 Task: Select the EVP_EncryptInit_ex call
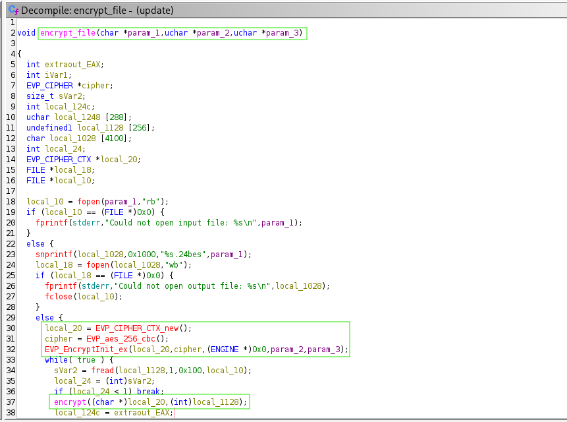[x=86, y=349]
